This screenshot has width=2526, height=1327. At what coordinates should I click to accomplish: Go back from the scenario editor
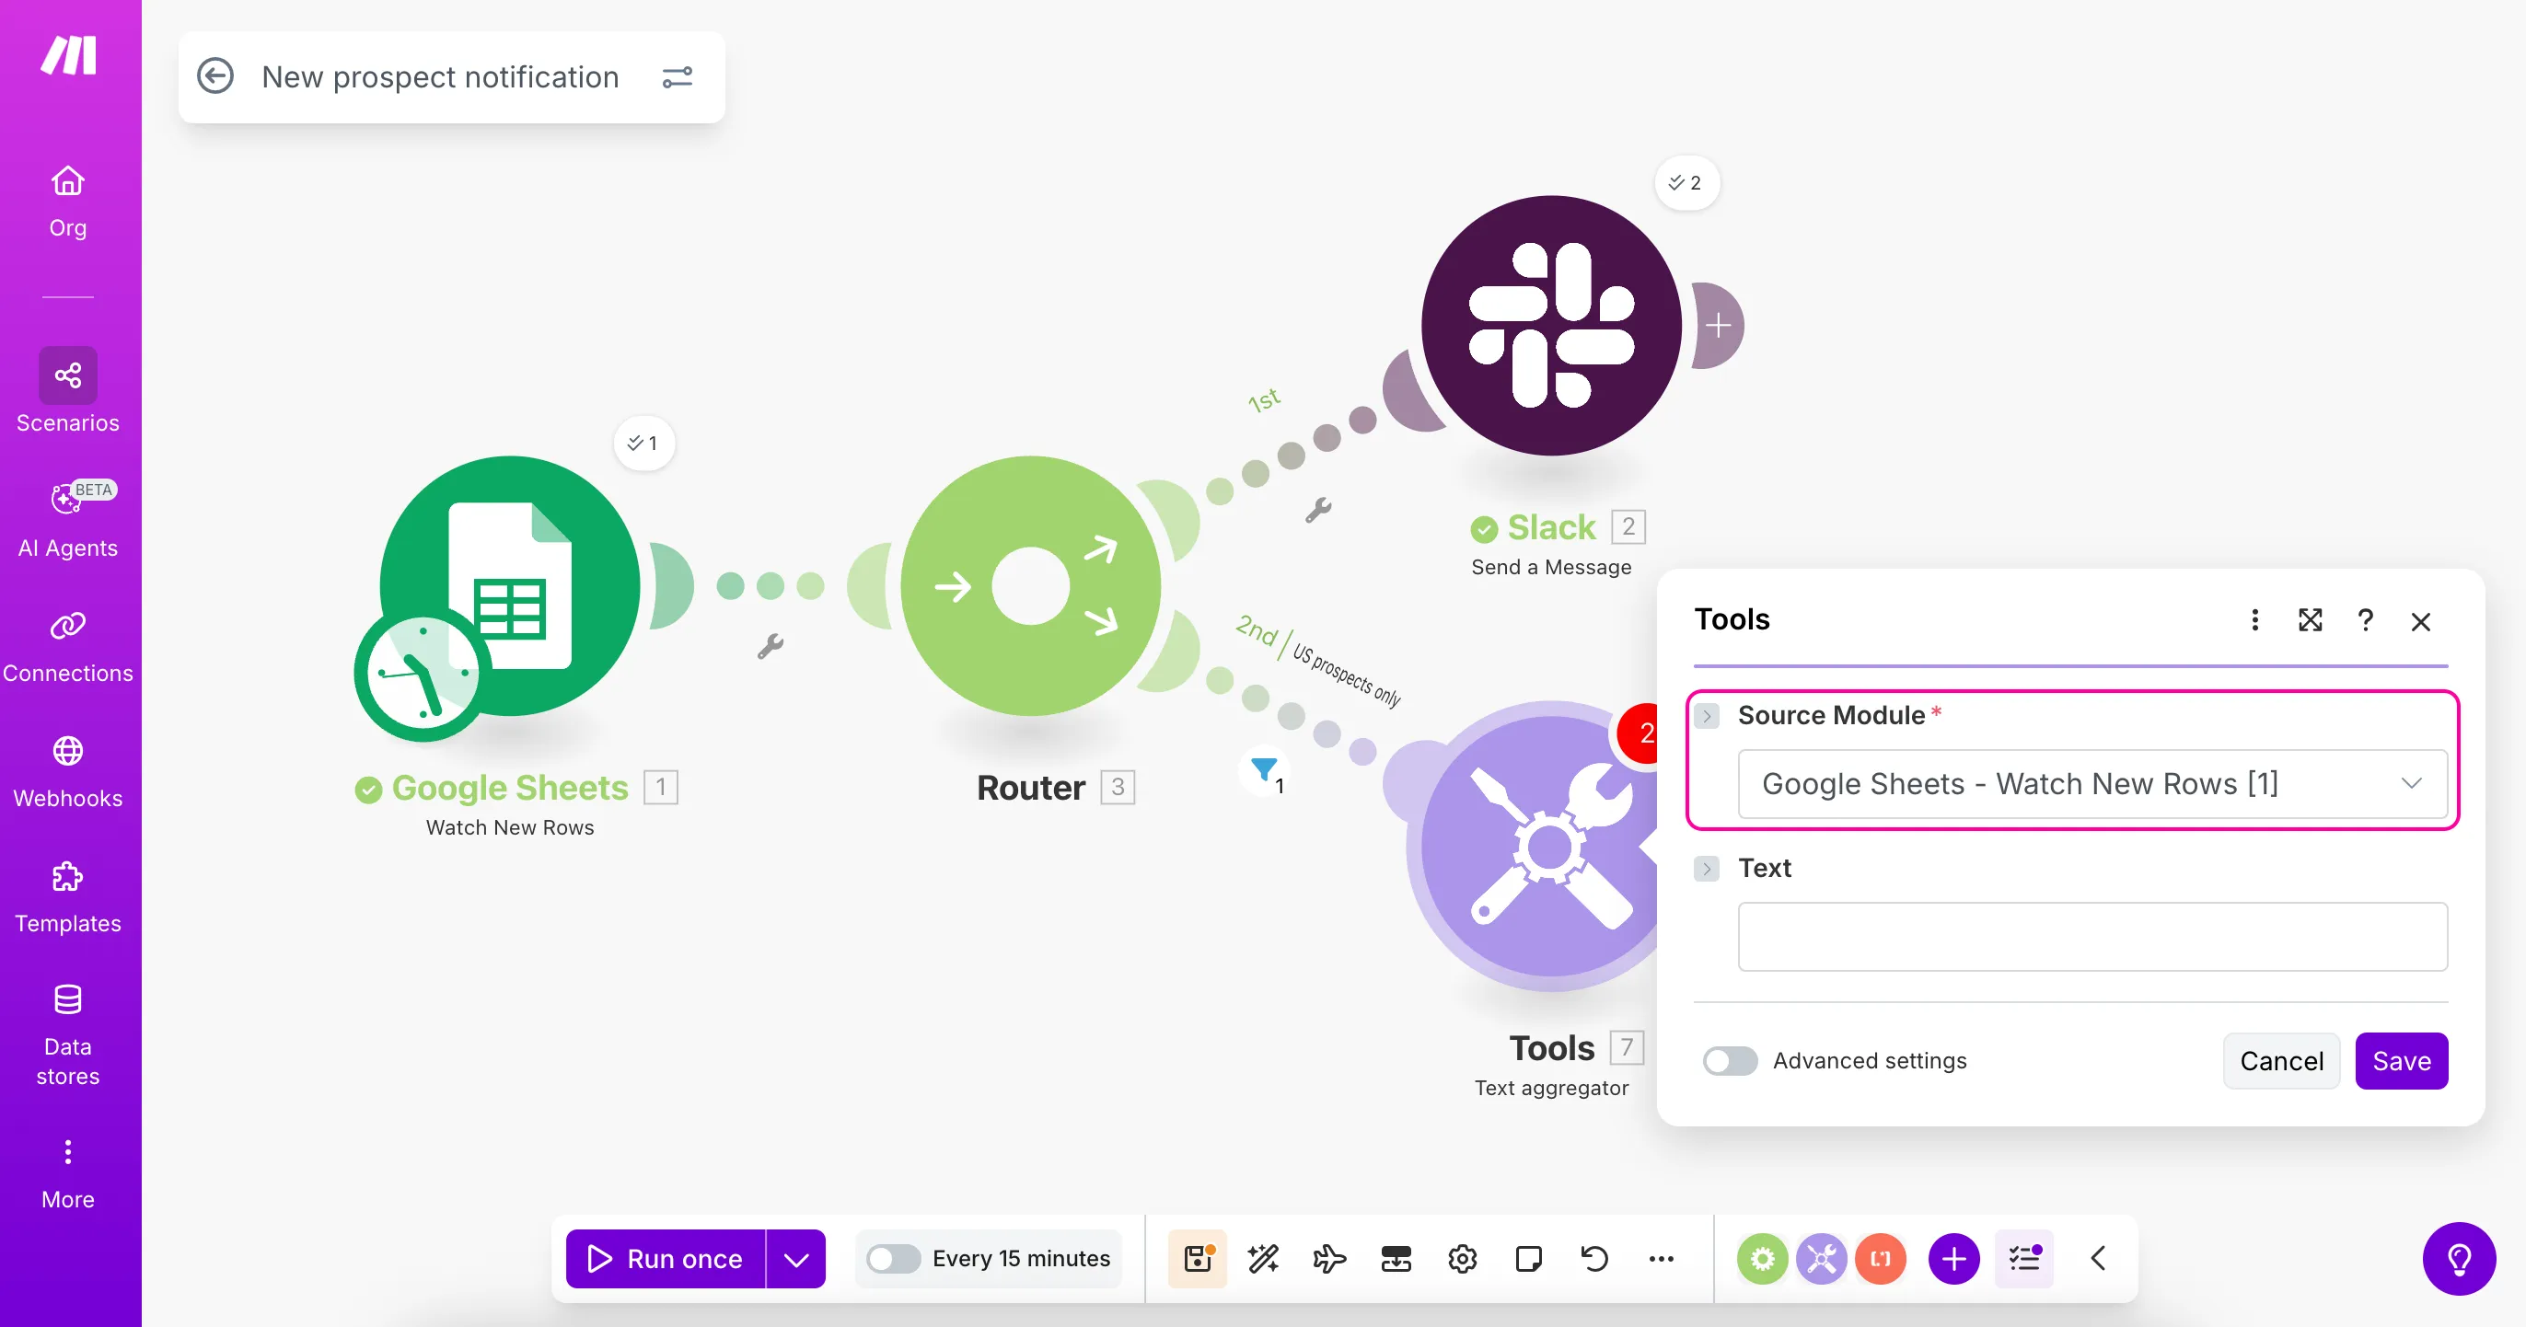(x=215, y=76)
